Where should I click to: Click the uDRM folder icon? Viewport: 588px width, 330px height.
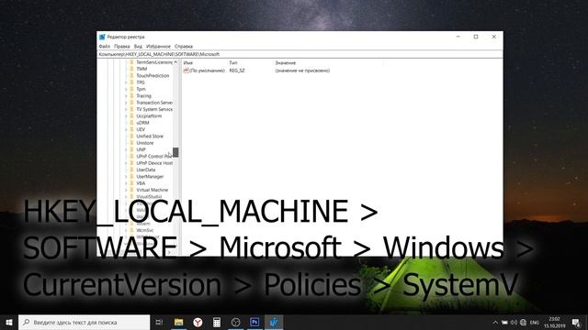(131, 123)
